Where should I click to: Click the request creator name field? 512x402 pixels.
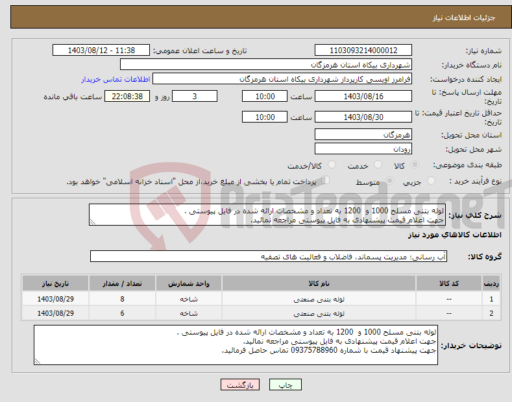[x=282, y=79]
